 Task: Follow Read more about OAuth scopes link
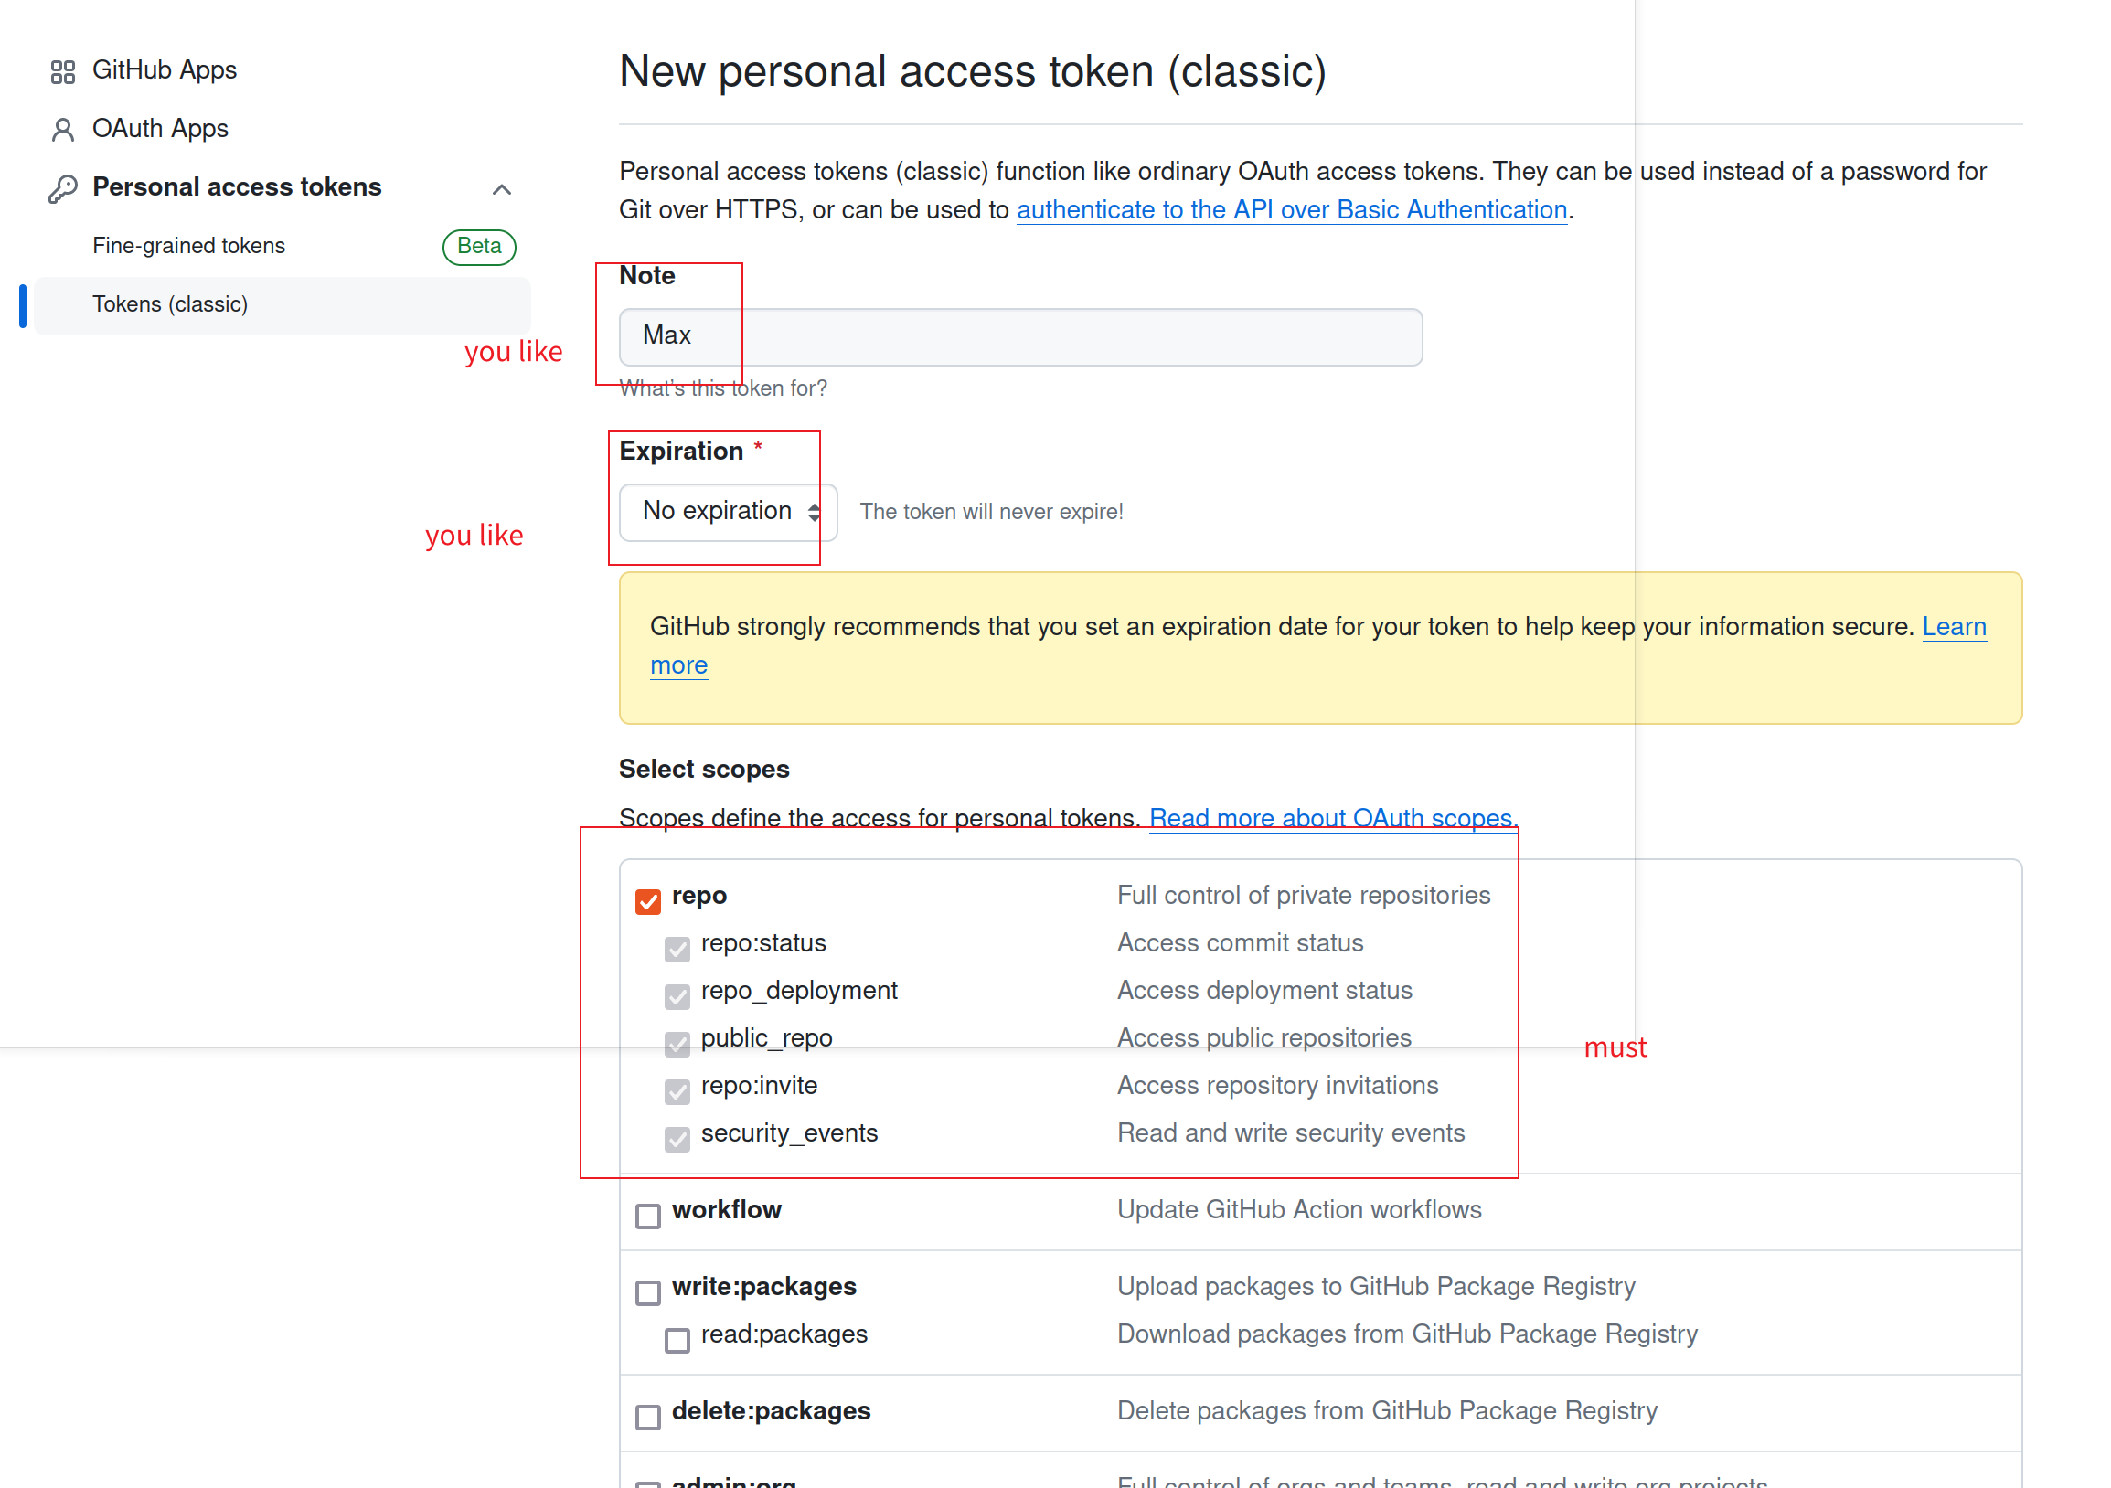click(1333, 818)
